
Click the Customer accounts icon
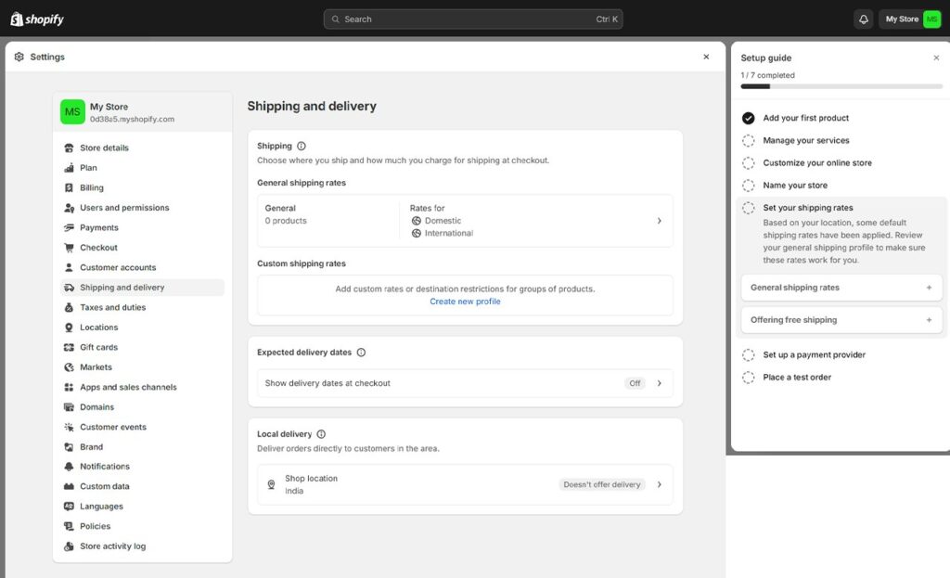tap(69, 268)
